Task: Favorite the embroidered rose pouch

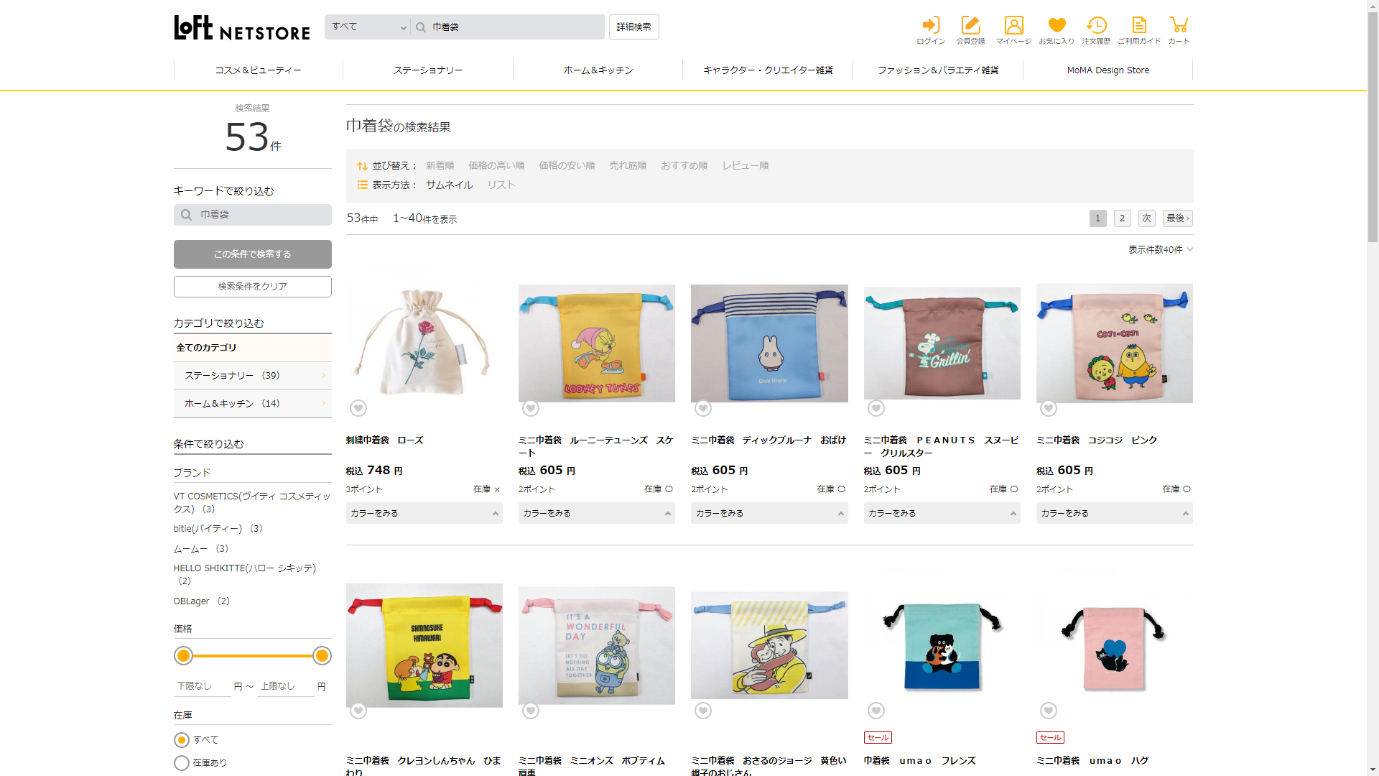Action: [358, 408]
